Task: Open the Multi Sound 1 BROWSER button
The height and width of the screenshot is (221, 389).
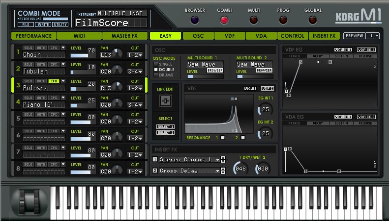Action: point(215,71)
